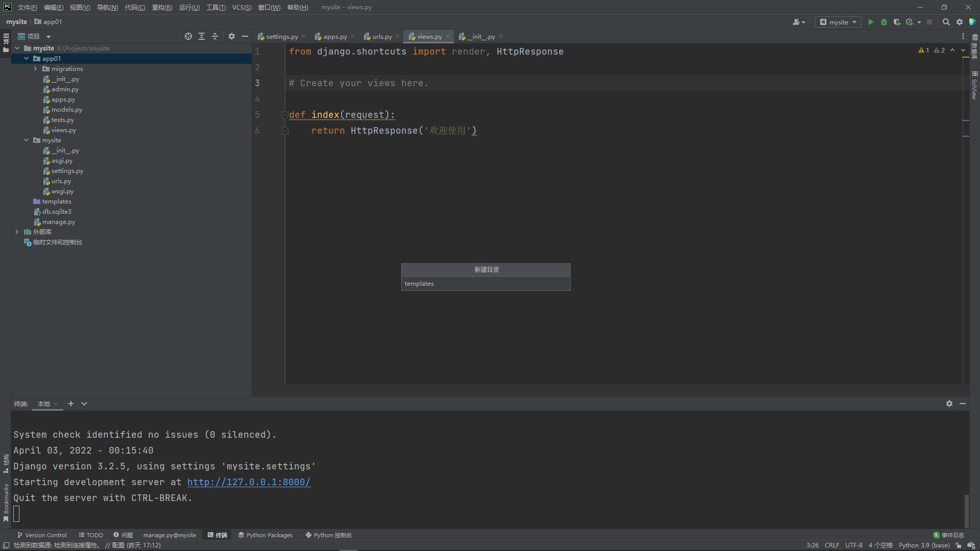The image size is (980, 551).
Task: Collapse the mysite root folder
Action: click(17, 48)
